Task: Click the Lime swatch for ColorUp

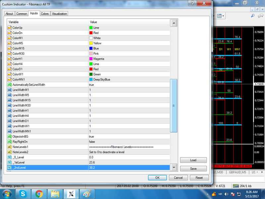Action: click(91, 28)
